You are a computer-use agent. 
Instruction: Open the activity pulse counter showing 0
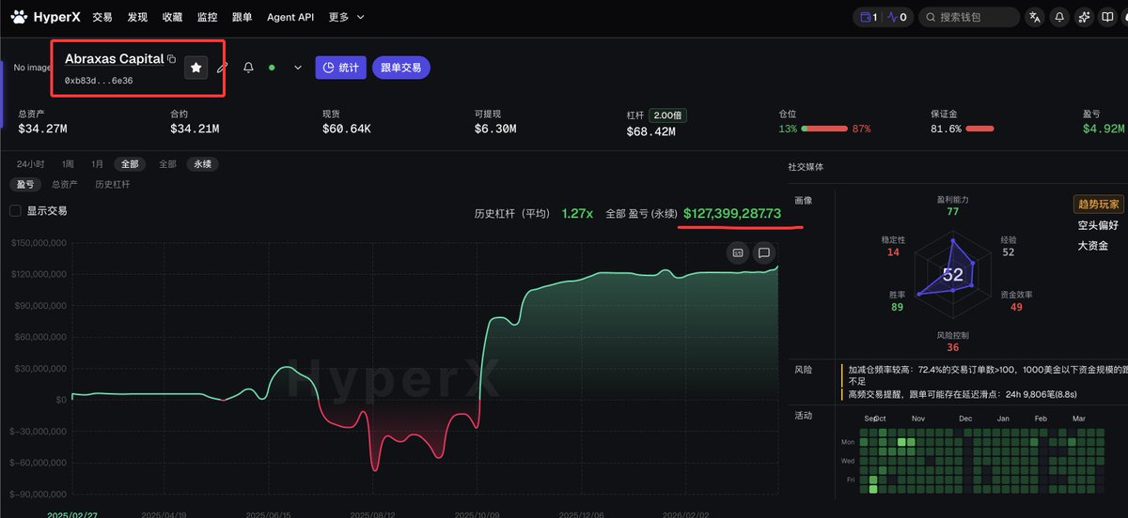[x=897, y=17]
